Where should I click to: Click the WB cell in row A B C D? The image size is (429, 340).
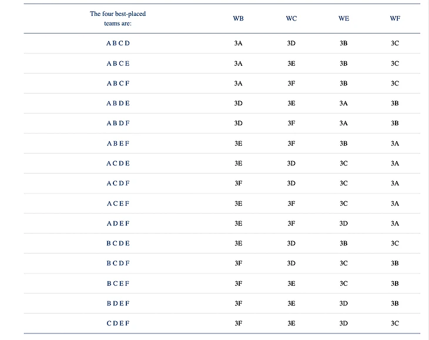click(x=238, y=43)
